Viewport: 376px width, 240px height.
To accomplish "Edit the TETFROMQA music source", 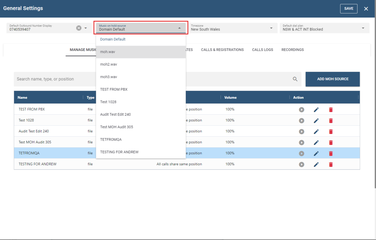I will point(316,154).
